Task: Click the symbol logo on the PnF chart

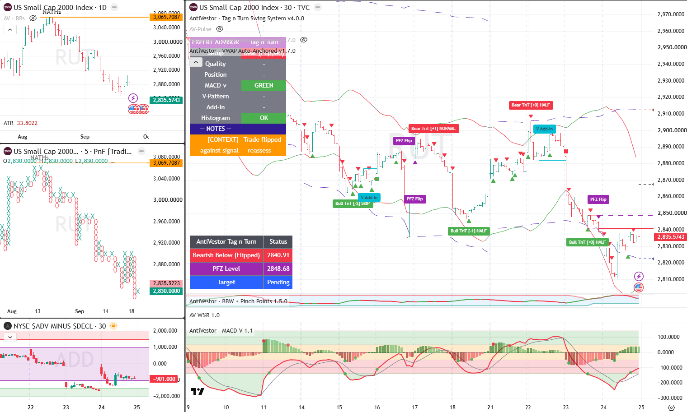Action: pyautogui.click(x=8, y=151)
